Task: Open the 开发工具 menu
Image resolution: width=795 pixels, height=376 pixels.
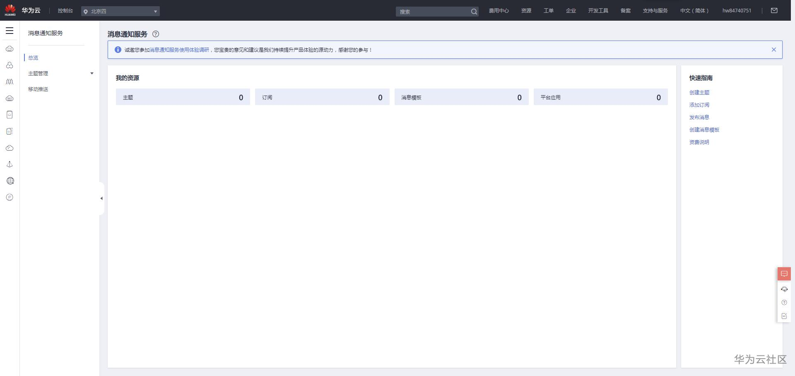Action: pyautogui.click(x=598, y=11)
